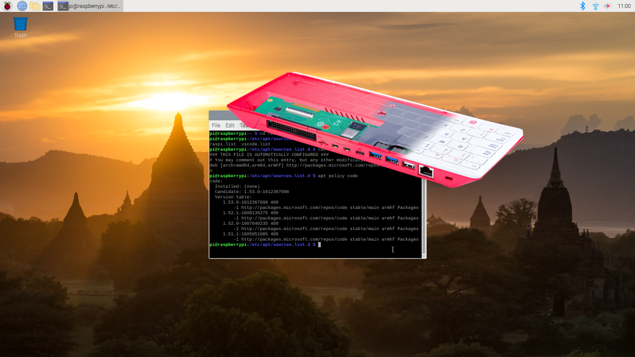
Task: Click the terminal prompt at the cursor
Action: (x=319, y=245)
